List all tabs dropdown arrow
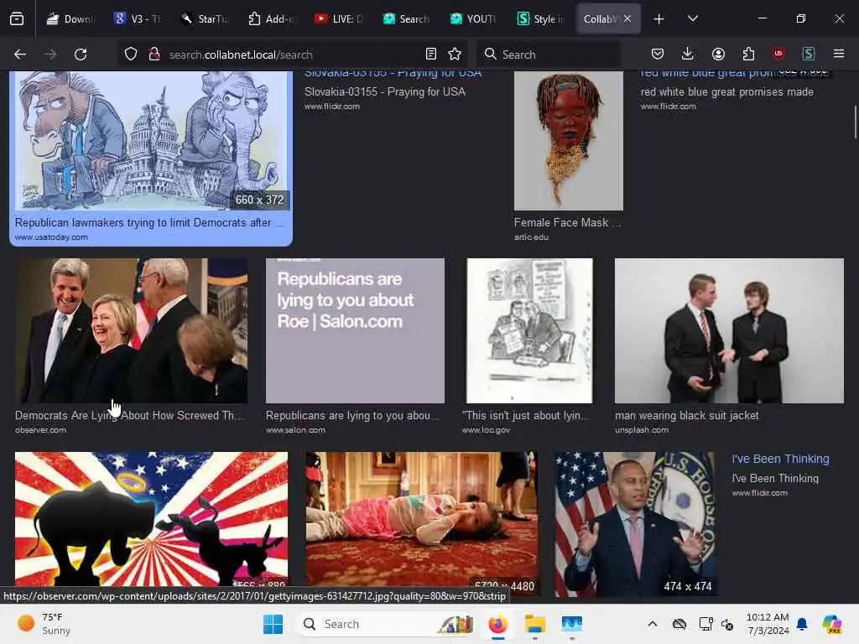Screen dimensions: 859x644 (692, 19)
